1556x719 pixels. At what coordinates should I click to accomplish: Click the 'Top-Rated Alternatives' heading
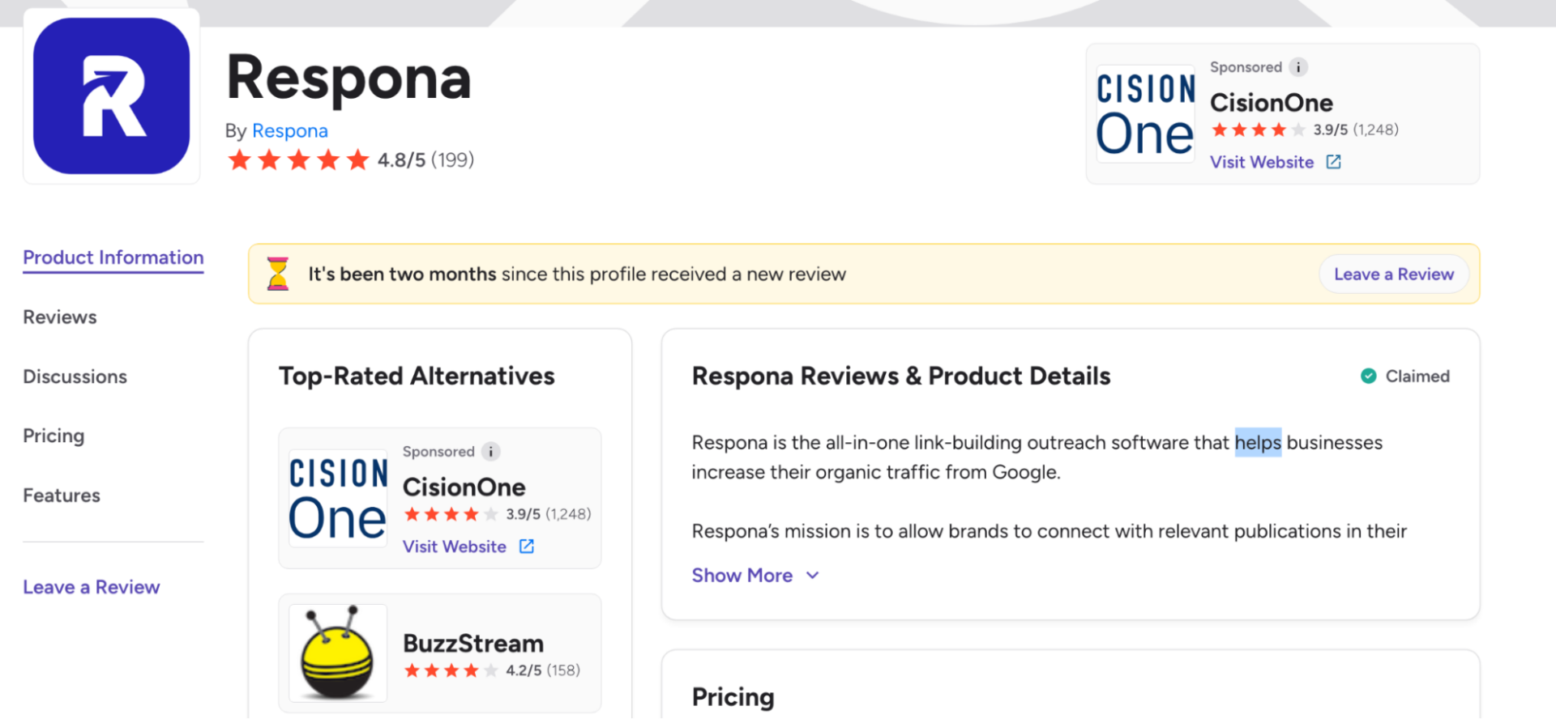pos(417,376)
